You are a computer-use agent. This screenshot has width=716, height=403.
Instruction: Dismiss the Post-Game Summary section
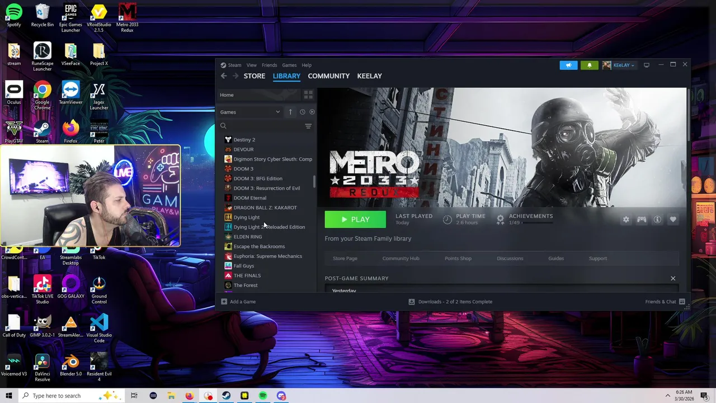coord(673,278)
